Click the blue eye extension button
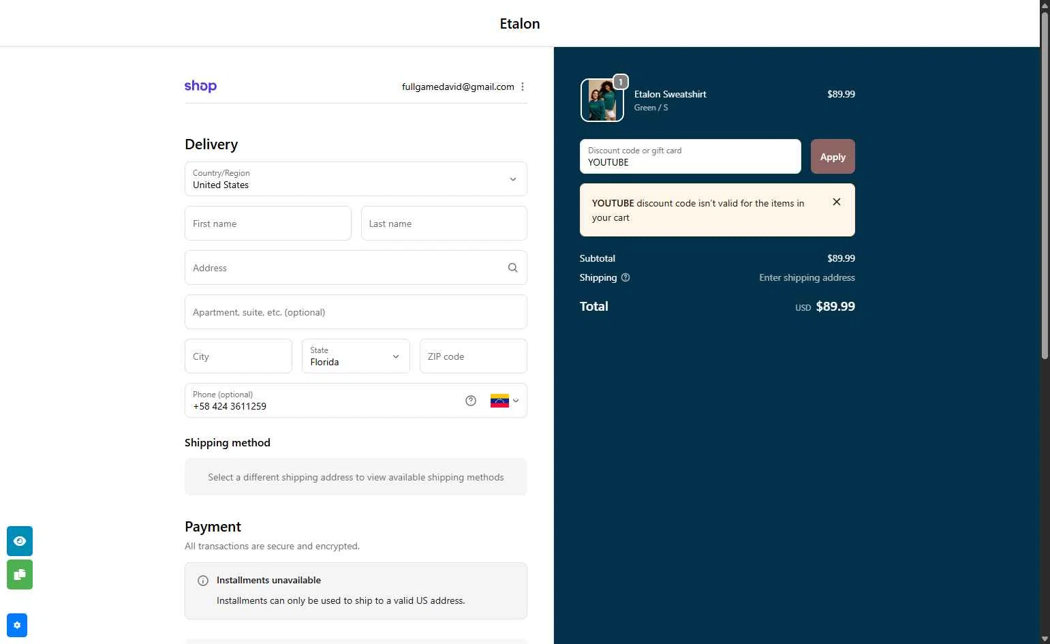 (20, 541)
